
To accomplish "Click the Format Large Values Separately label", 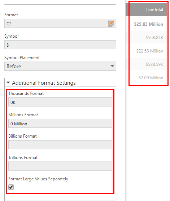I will [38, 179].
